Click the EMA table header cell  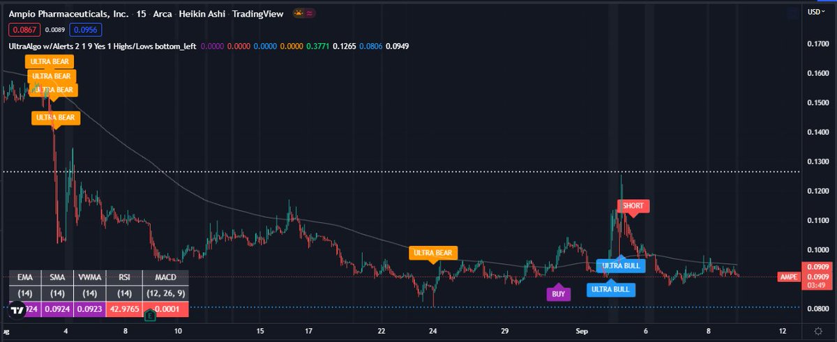[x=24, y=277]
